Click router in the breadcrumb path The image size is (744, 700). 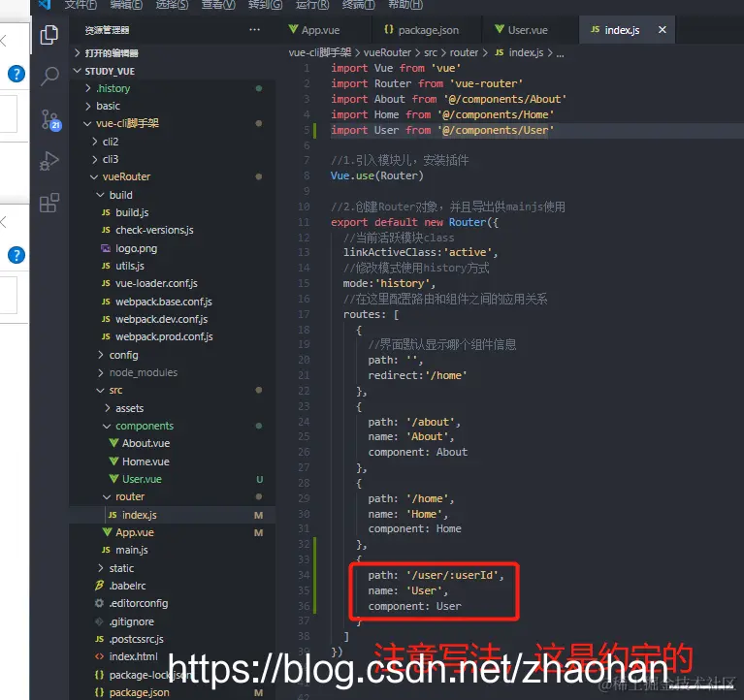pyautogui.click(x=464, y=52)
